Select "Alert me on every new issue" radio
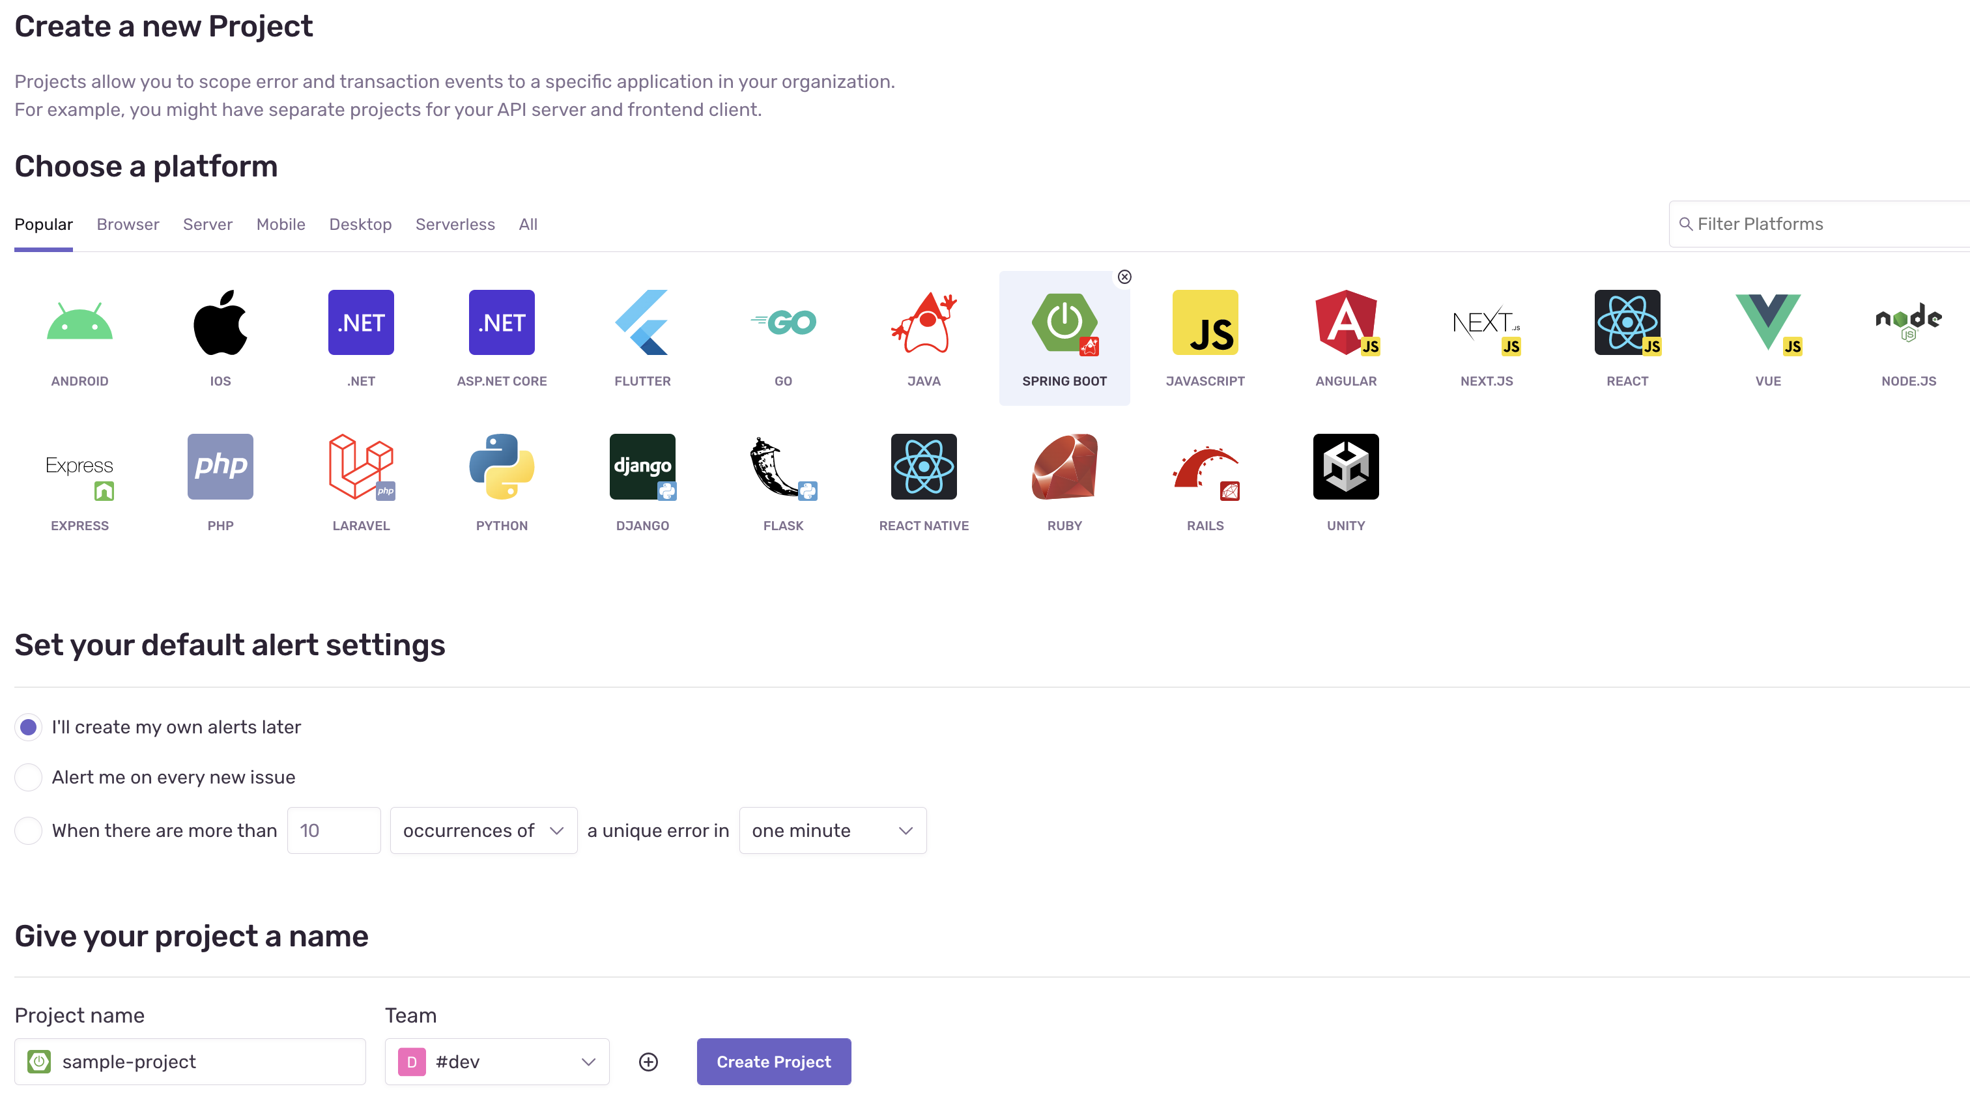1970x1119 pixels. (29, 777)
